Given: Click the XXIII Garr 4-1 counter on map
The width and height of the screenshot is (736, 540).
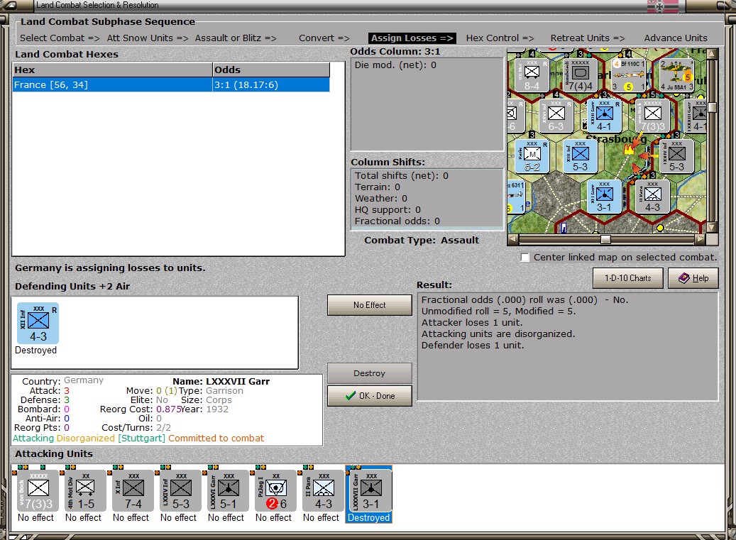Looking at the screenshot, I should tap(604, 116).
